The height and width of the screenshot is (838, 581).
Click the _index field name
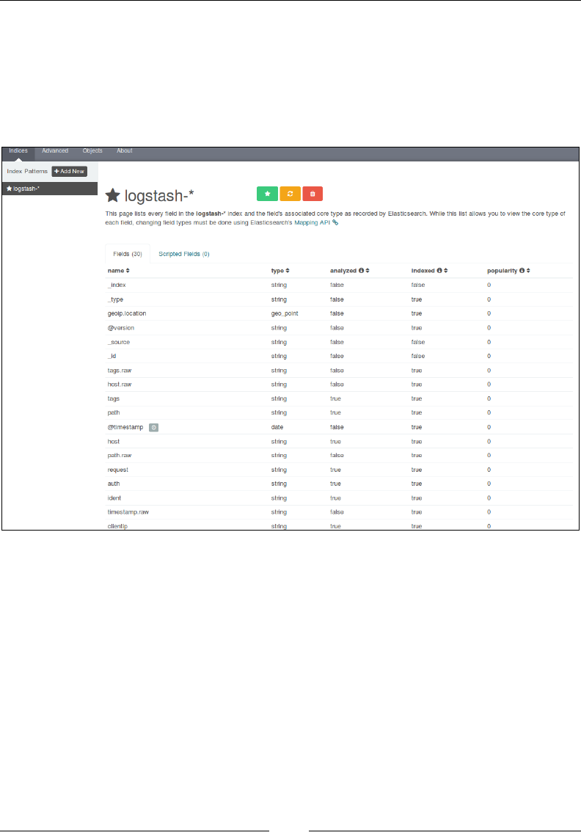pos(117,285)
